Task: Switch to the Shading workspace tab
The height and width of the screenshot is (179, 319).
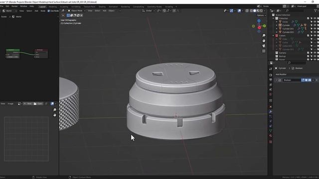Action: pyautogui.click(x=102, y=6)
